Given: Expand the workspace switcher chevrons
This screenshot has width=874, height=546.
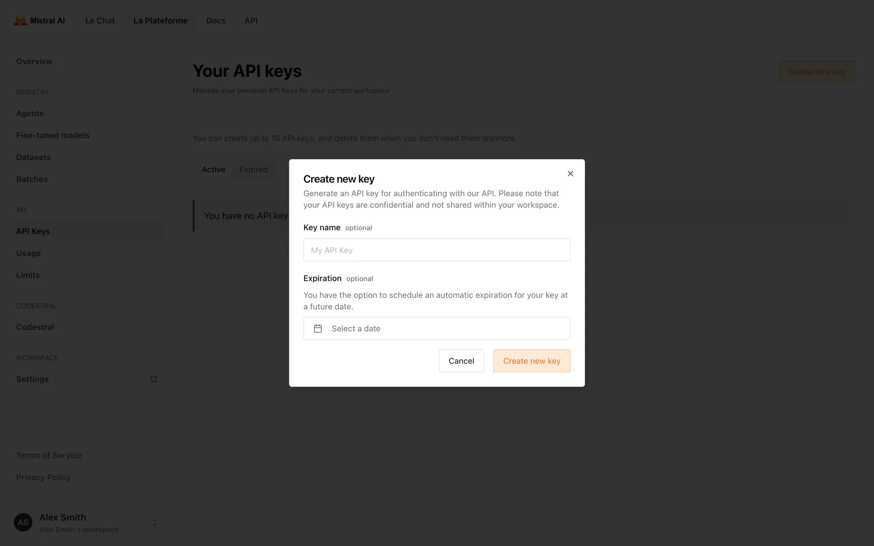Looking at the screenshot, I should coord(155,522).
